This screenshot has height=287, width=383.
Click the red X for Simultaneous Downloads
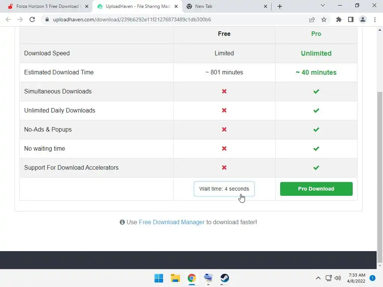coord(224,91)
